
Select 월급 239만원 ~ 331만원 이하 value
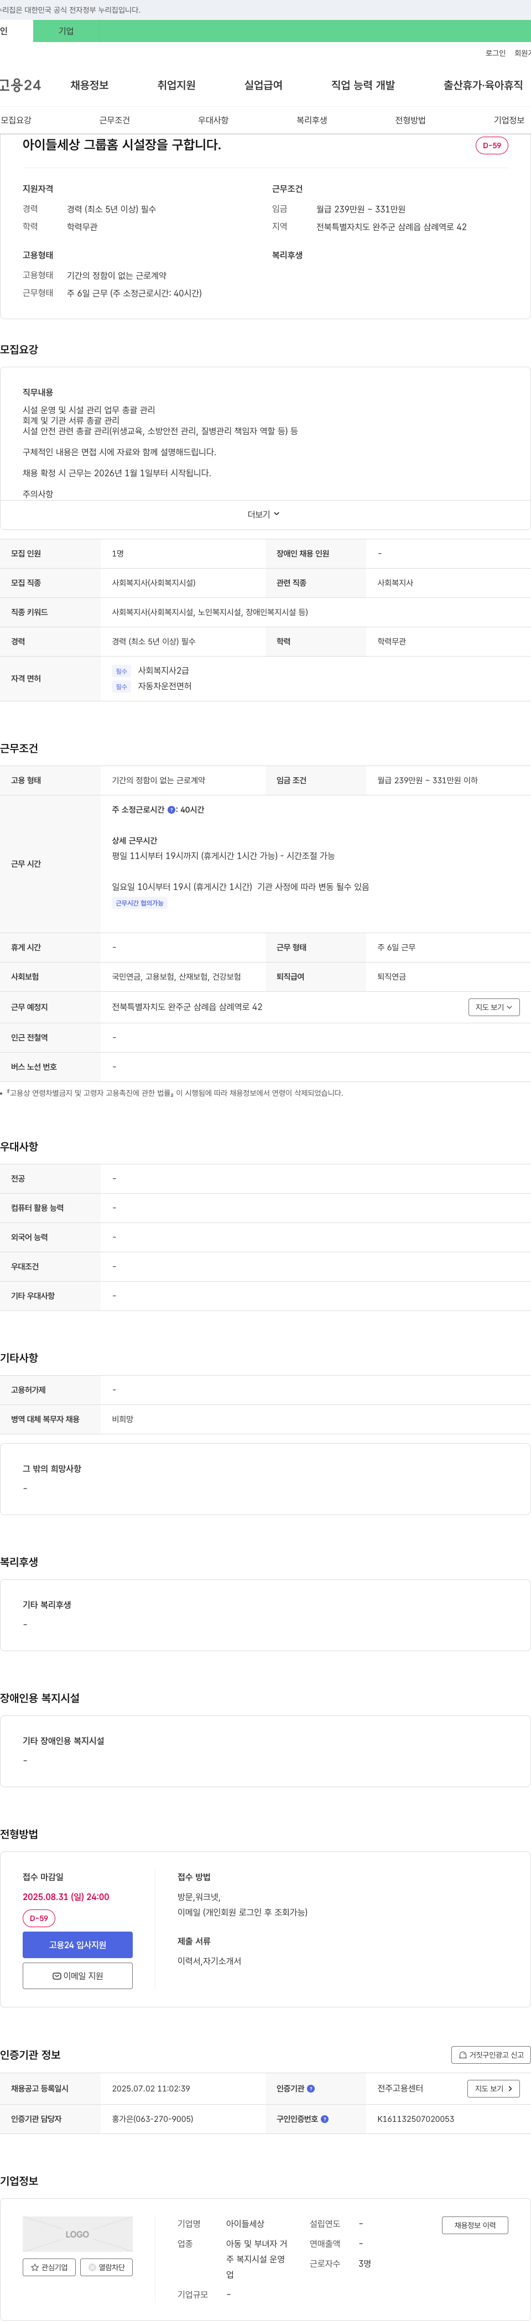(428, 780)
